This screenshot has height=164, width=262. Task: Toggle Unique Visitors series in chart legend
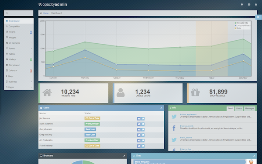tap(243, 26)
